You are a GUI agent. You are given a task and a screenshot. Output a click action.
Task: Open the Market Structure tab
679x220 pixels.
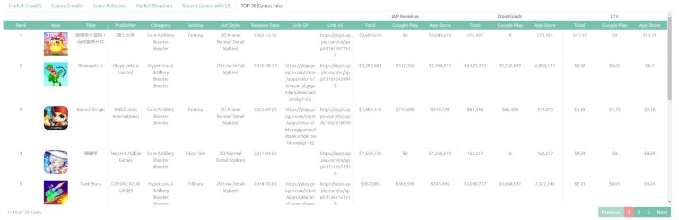154,6
